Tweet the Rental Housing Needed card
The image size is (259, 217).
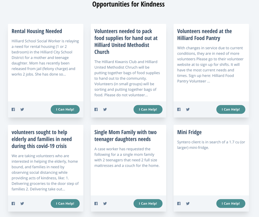(x=22, y=109)
